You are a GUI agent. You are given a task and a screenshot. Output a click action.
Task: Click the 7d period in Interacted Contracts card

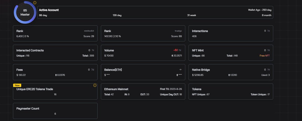(93, 50)
